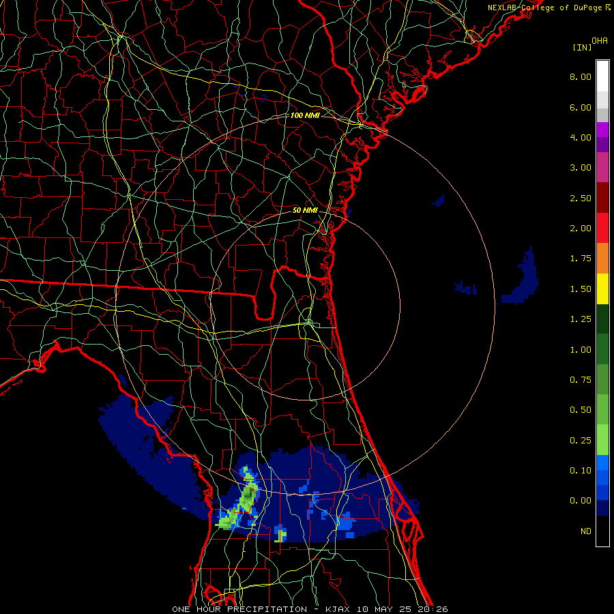Click the '8.00' scale label
Viewport: 614px width, 614px height.
pyautogui.click(x=581, y=76)
